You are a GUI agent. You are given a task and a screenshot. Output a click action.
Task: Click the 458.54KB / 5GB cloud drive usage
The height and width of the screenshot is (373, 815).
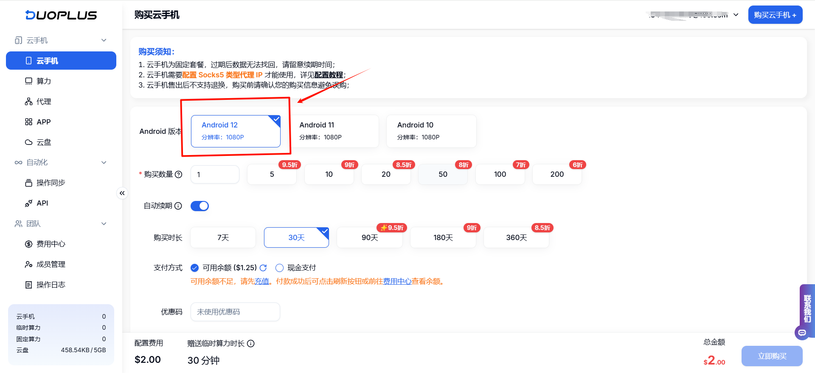tap(83, 350)
